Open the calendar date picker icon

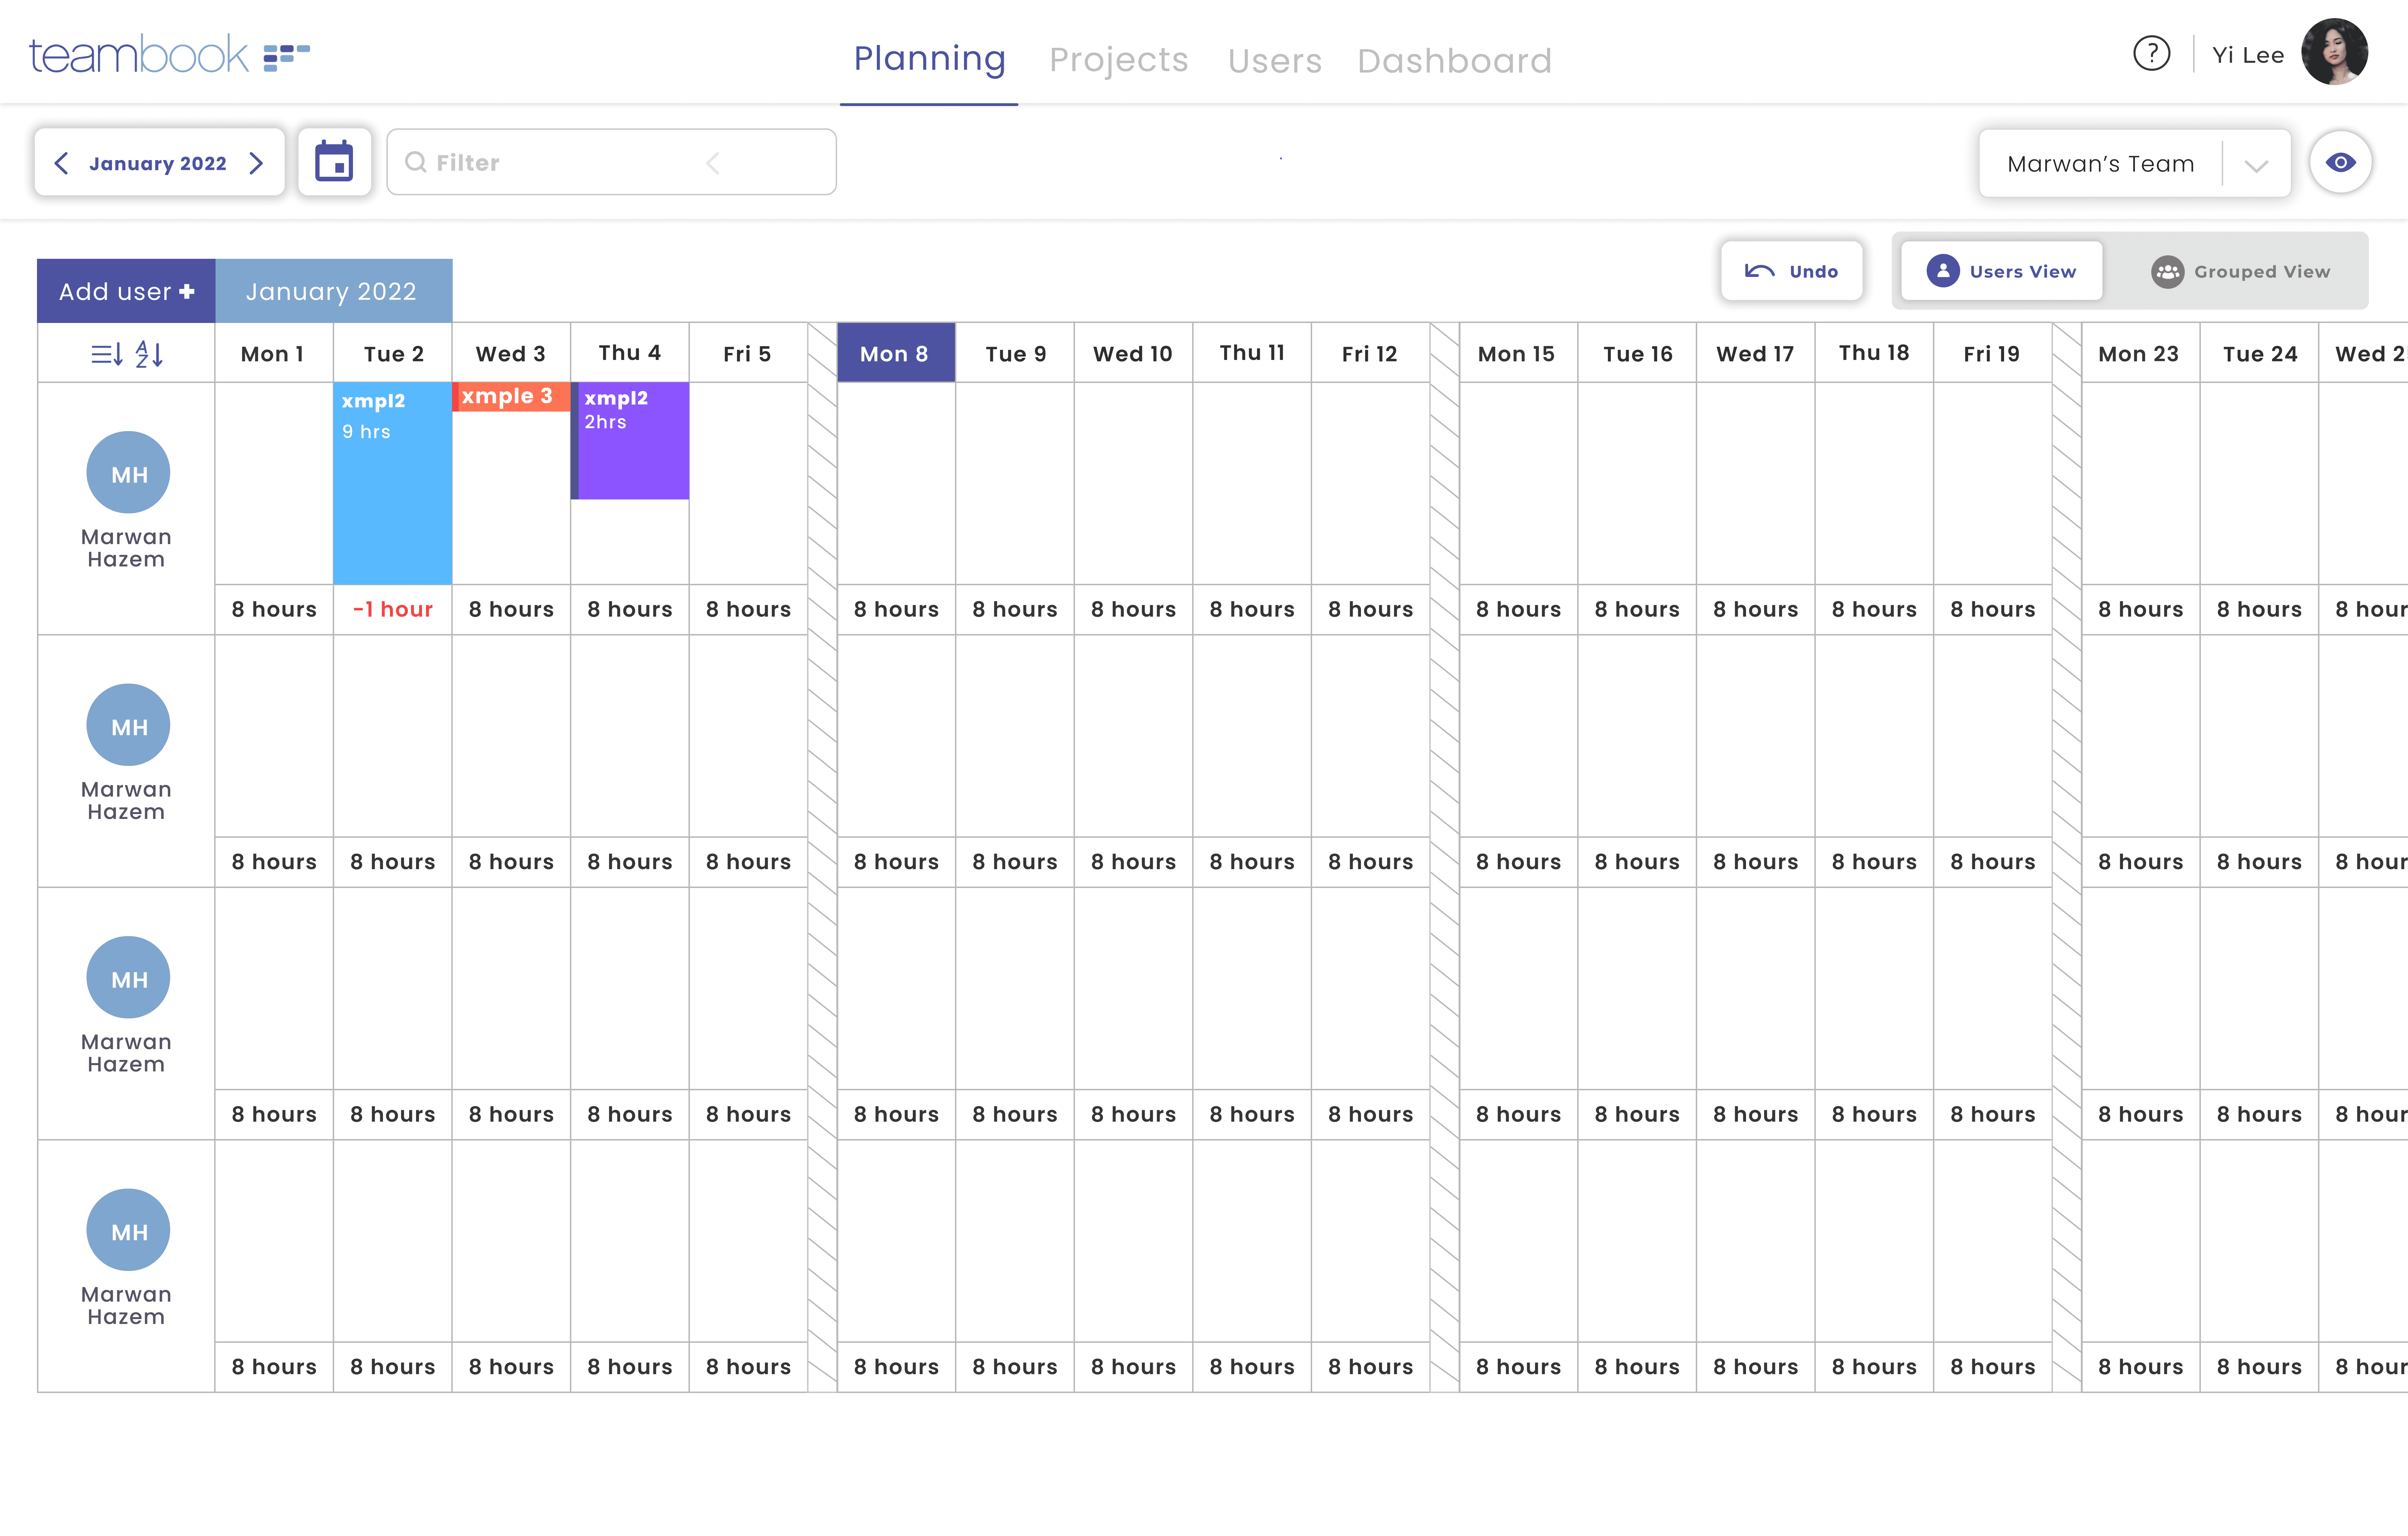(334, 162)
